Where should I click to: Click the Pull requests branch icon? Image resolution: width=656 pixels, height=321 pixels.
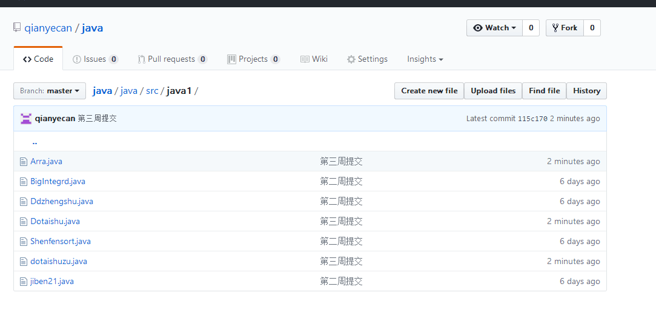141,59
